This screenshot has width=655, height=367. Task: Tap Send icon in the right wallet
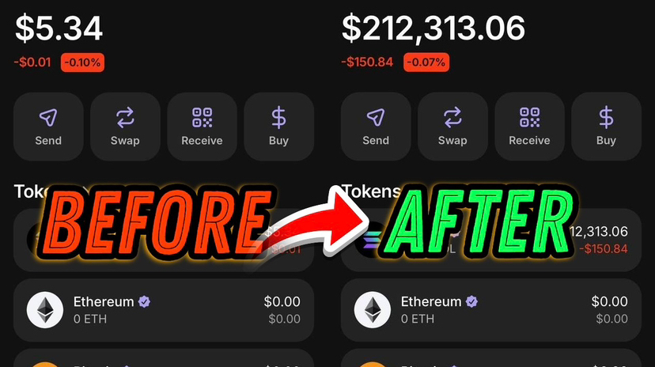coord(376,118)
